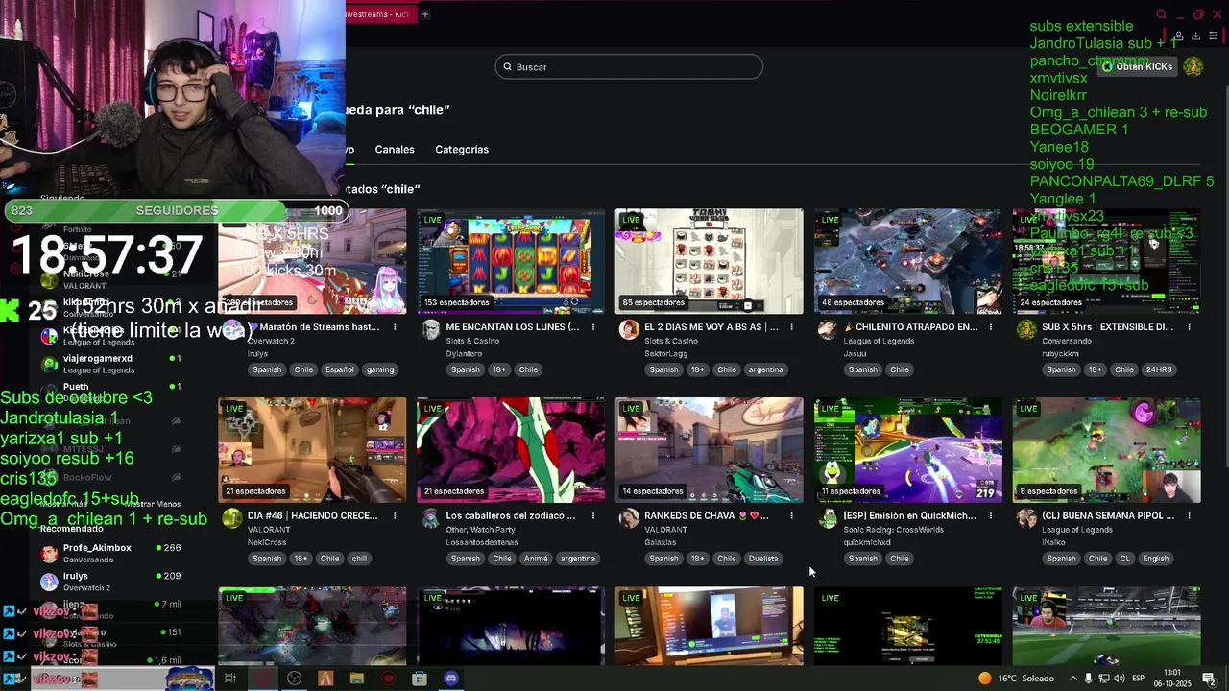Click the Dylantero channel avatar

pos(430,330)
